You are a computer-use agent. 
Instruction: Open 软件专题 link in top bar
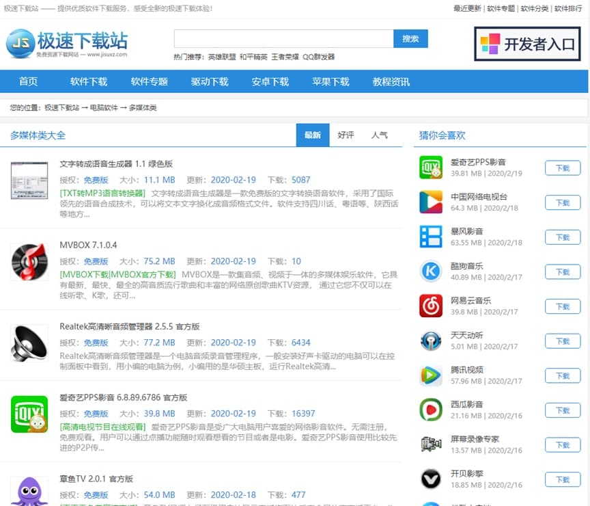point(501,8)
